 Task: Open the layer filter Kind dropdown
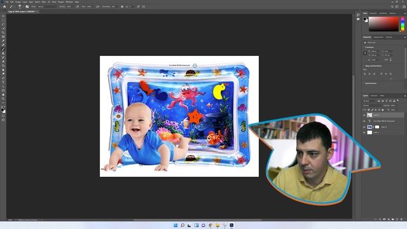[x=369, y=101]
